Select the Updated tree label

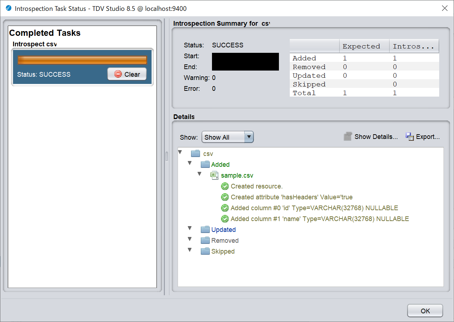point(224,230)
